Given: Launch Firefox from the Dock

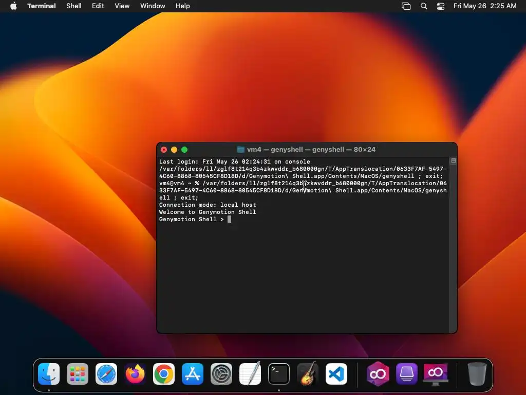Looking at the screenshot, I should [135, 374].
